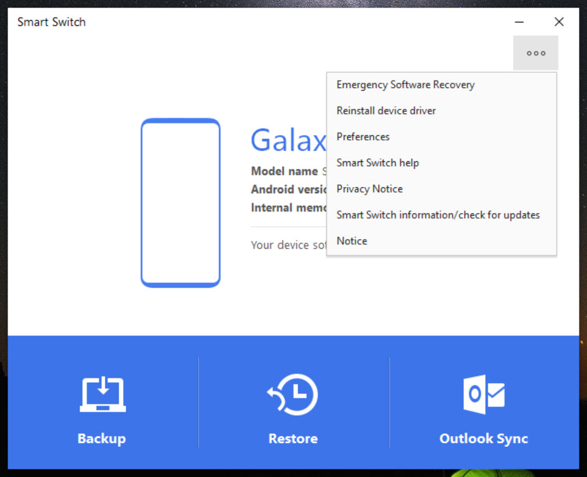Image resolution: width=587 pixels, height=477 pixels.
Task: View the Privacy Notice entry
Action: pyautogui.click(x=441, y=189)
